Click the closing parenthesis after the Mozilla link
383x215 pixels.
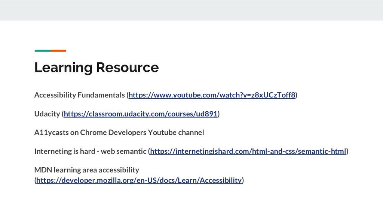243,181
